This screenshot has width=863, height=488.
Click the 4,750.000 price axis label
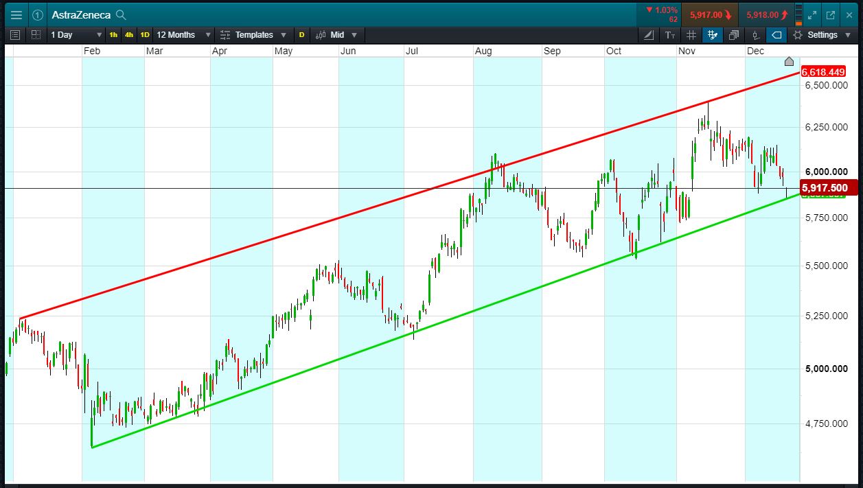(x=827, y=423)
